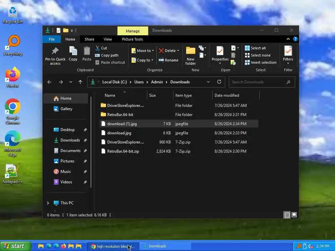The height and width of the screenshot is (251, 335).
Task: Switch to the Share ribbon tab
Action: pos(89,39)
